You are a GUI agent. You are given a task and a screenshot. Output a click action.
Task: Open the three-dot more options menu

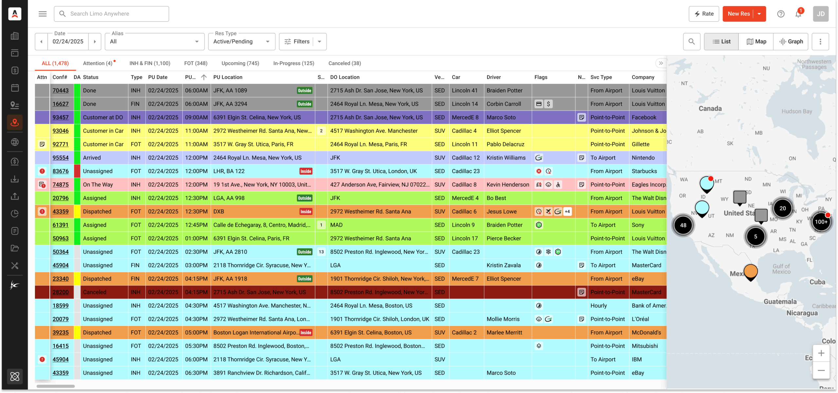tap(820, 41)
